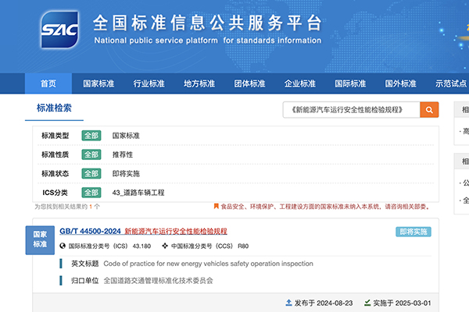This screenshot has width=469, height=312.
Task: Toggle 全部 filter for 标准性质
Action: pyautogui.click(x=91, y=154)
